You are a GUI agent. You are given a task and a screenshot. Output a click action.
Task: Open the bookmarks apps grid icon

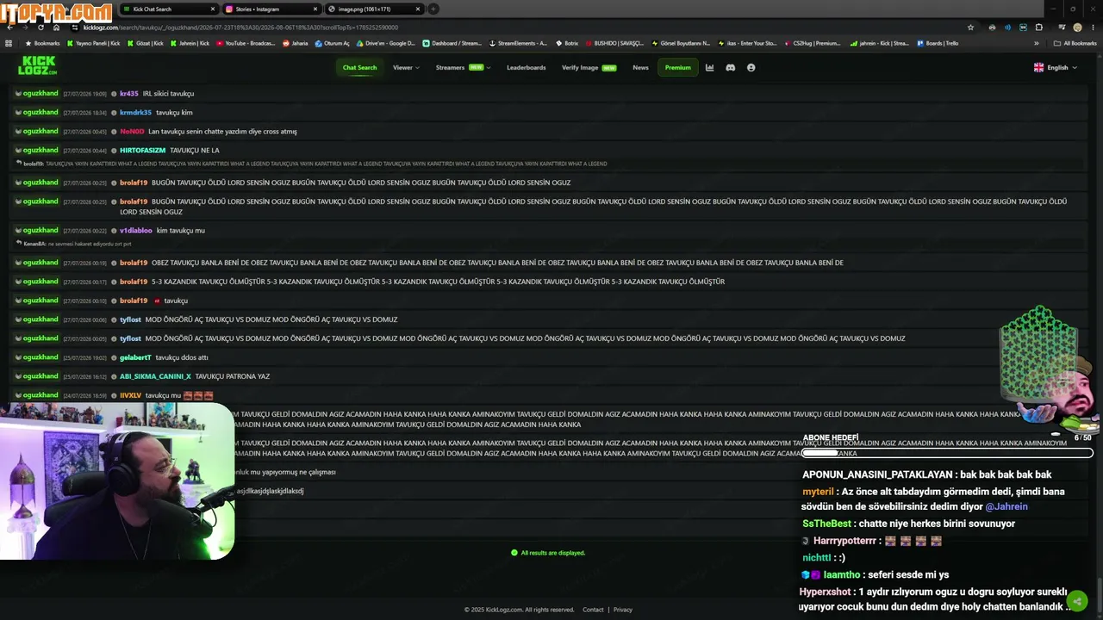coord(9,43)
